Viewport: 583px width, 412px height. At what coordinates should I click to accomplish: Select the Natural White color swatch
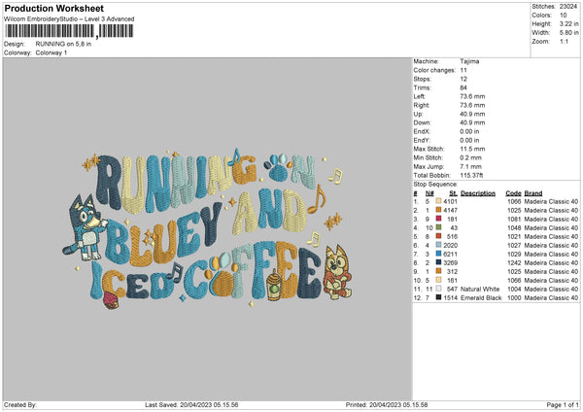point(438,289)
